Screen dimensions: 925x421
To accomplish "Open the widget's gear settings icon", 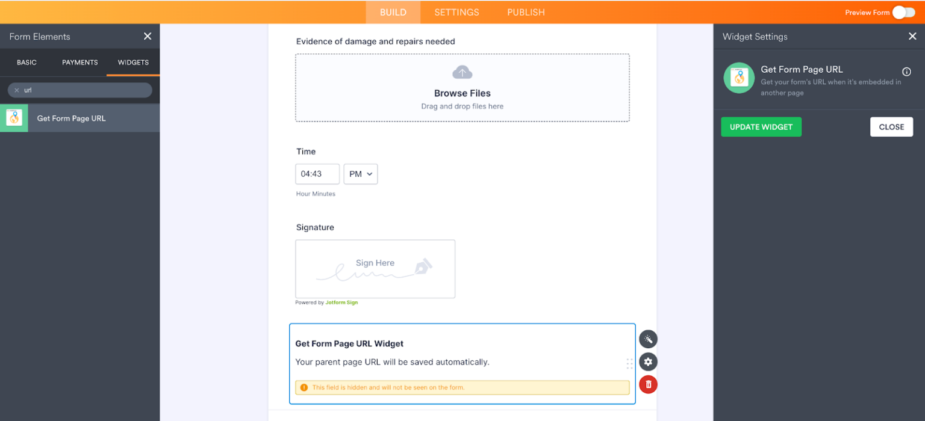I will 648,361.
